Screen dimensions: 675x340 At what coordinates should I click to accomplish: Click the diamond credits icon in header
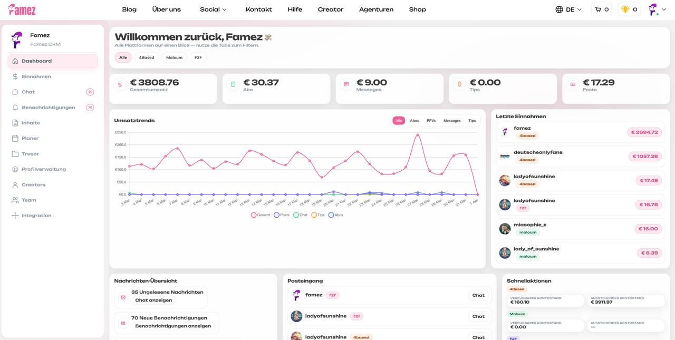[x=625, y=9]
